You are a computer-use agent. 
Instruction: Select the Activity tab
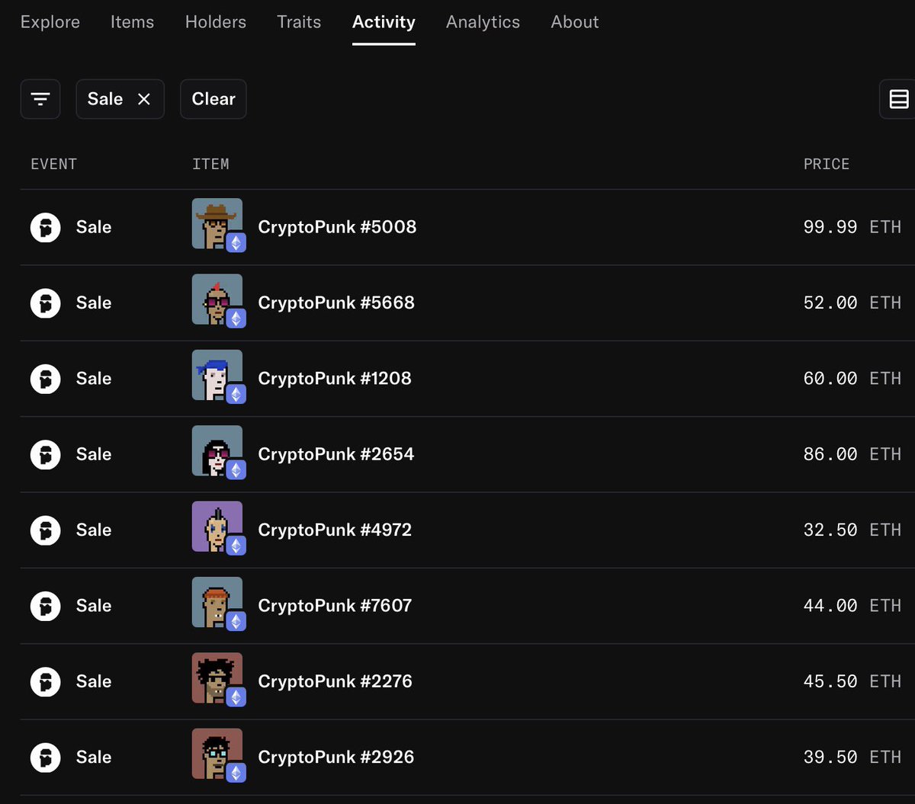coord(384,22)
